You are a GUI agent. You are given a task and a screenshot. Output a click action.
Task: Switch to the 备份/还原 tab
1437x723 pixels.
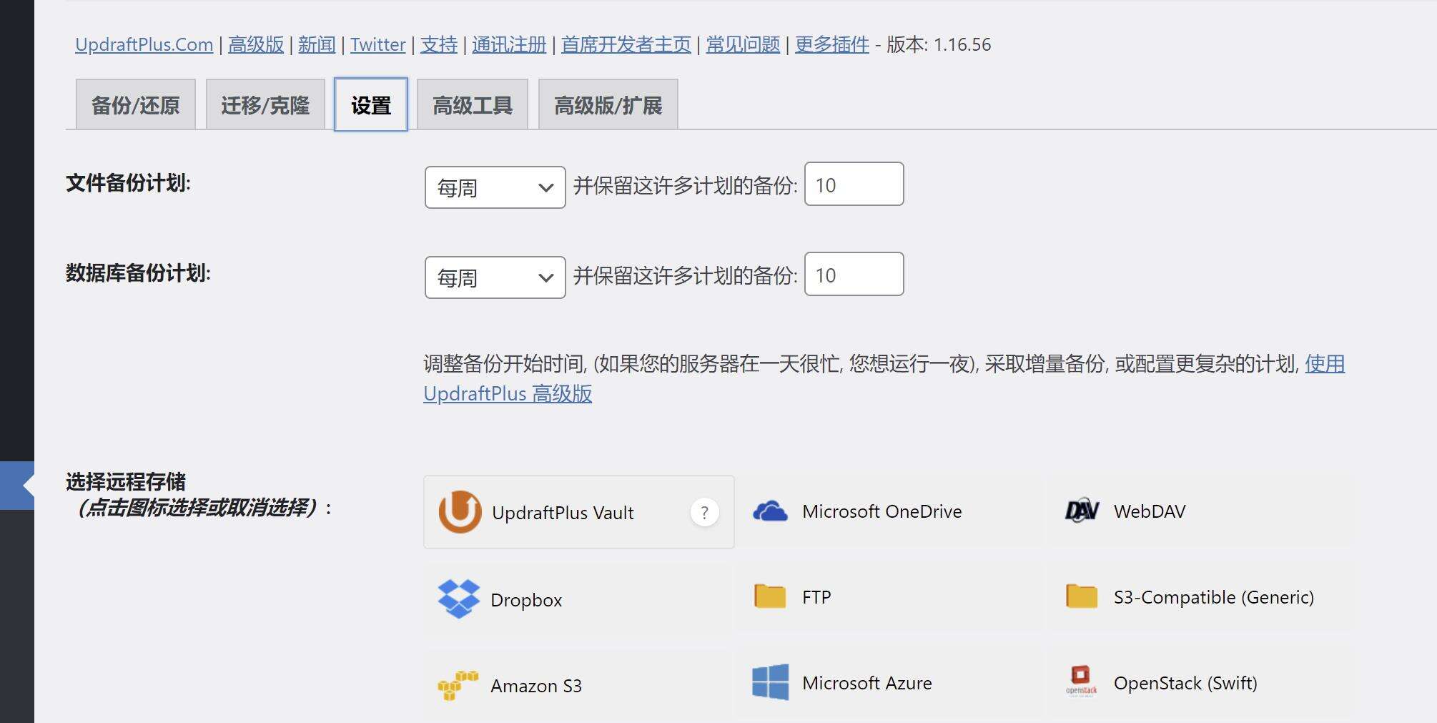coord(135,105)
